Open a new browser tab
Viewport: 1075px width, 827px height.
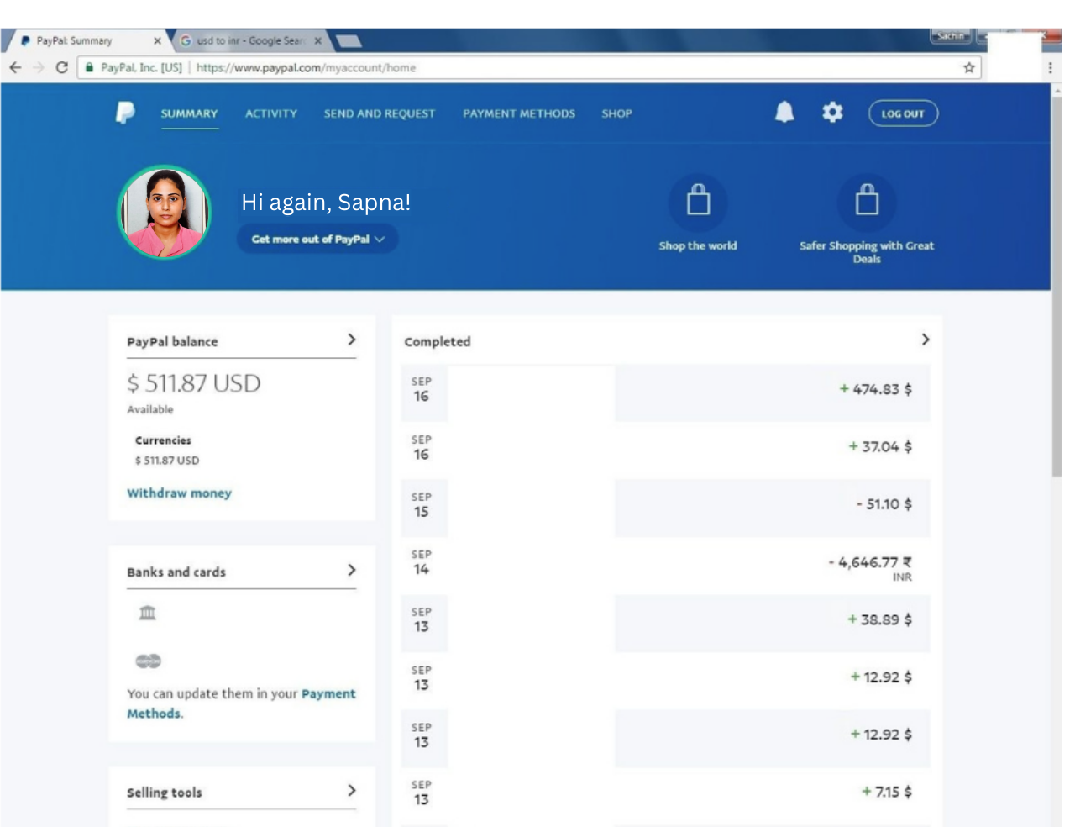pyautogui.click(x=349, y=40)
